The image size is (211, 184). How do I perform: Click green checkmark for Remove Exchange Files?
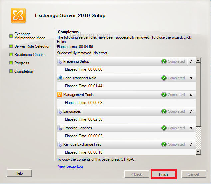[164, 144]
